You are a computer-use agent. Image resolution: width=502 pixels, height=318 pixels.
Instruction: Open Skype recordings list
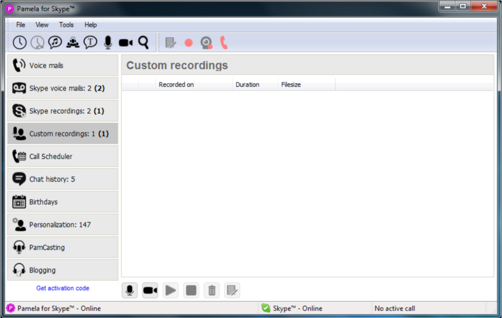click(63, 111)
